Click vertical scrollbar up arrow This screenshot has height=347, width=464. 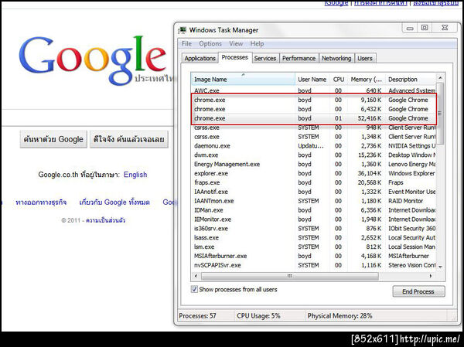440,78
